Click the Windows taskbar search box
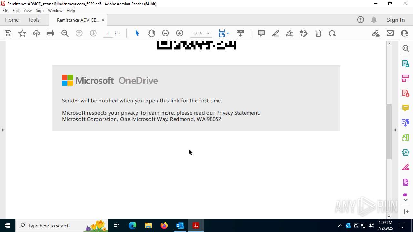The image size is (413, 232). point(62,226)
